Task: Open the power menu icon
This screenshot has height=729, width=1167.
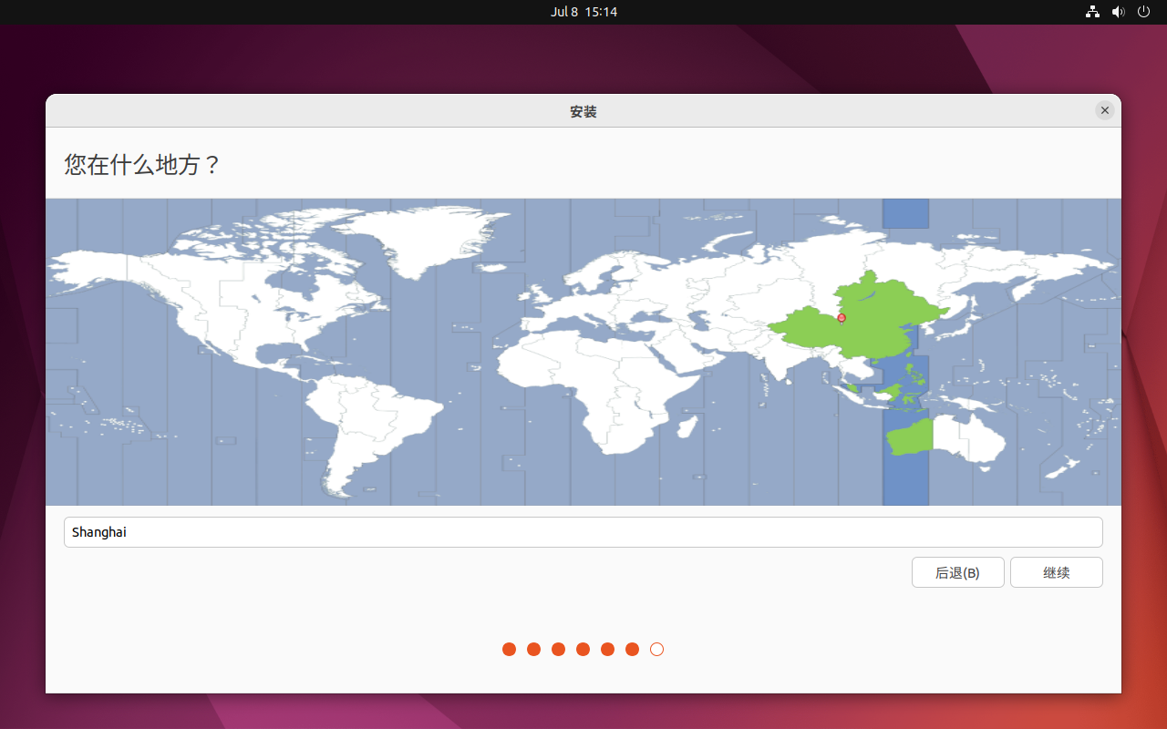Action: point(1144,12)
